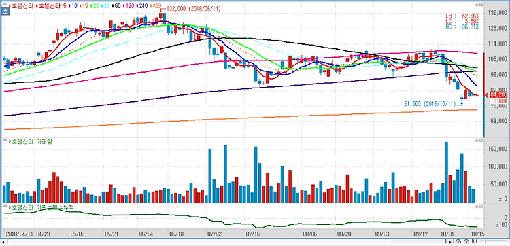Image resolution: width=510 pixels, height=246 pixels.
Task: Click the 150,000 volume axis label
Action: (498, 149)
